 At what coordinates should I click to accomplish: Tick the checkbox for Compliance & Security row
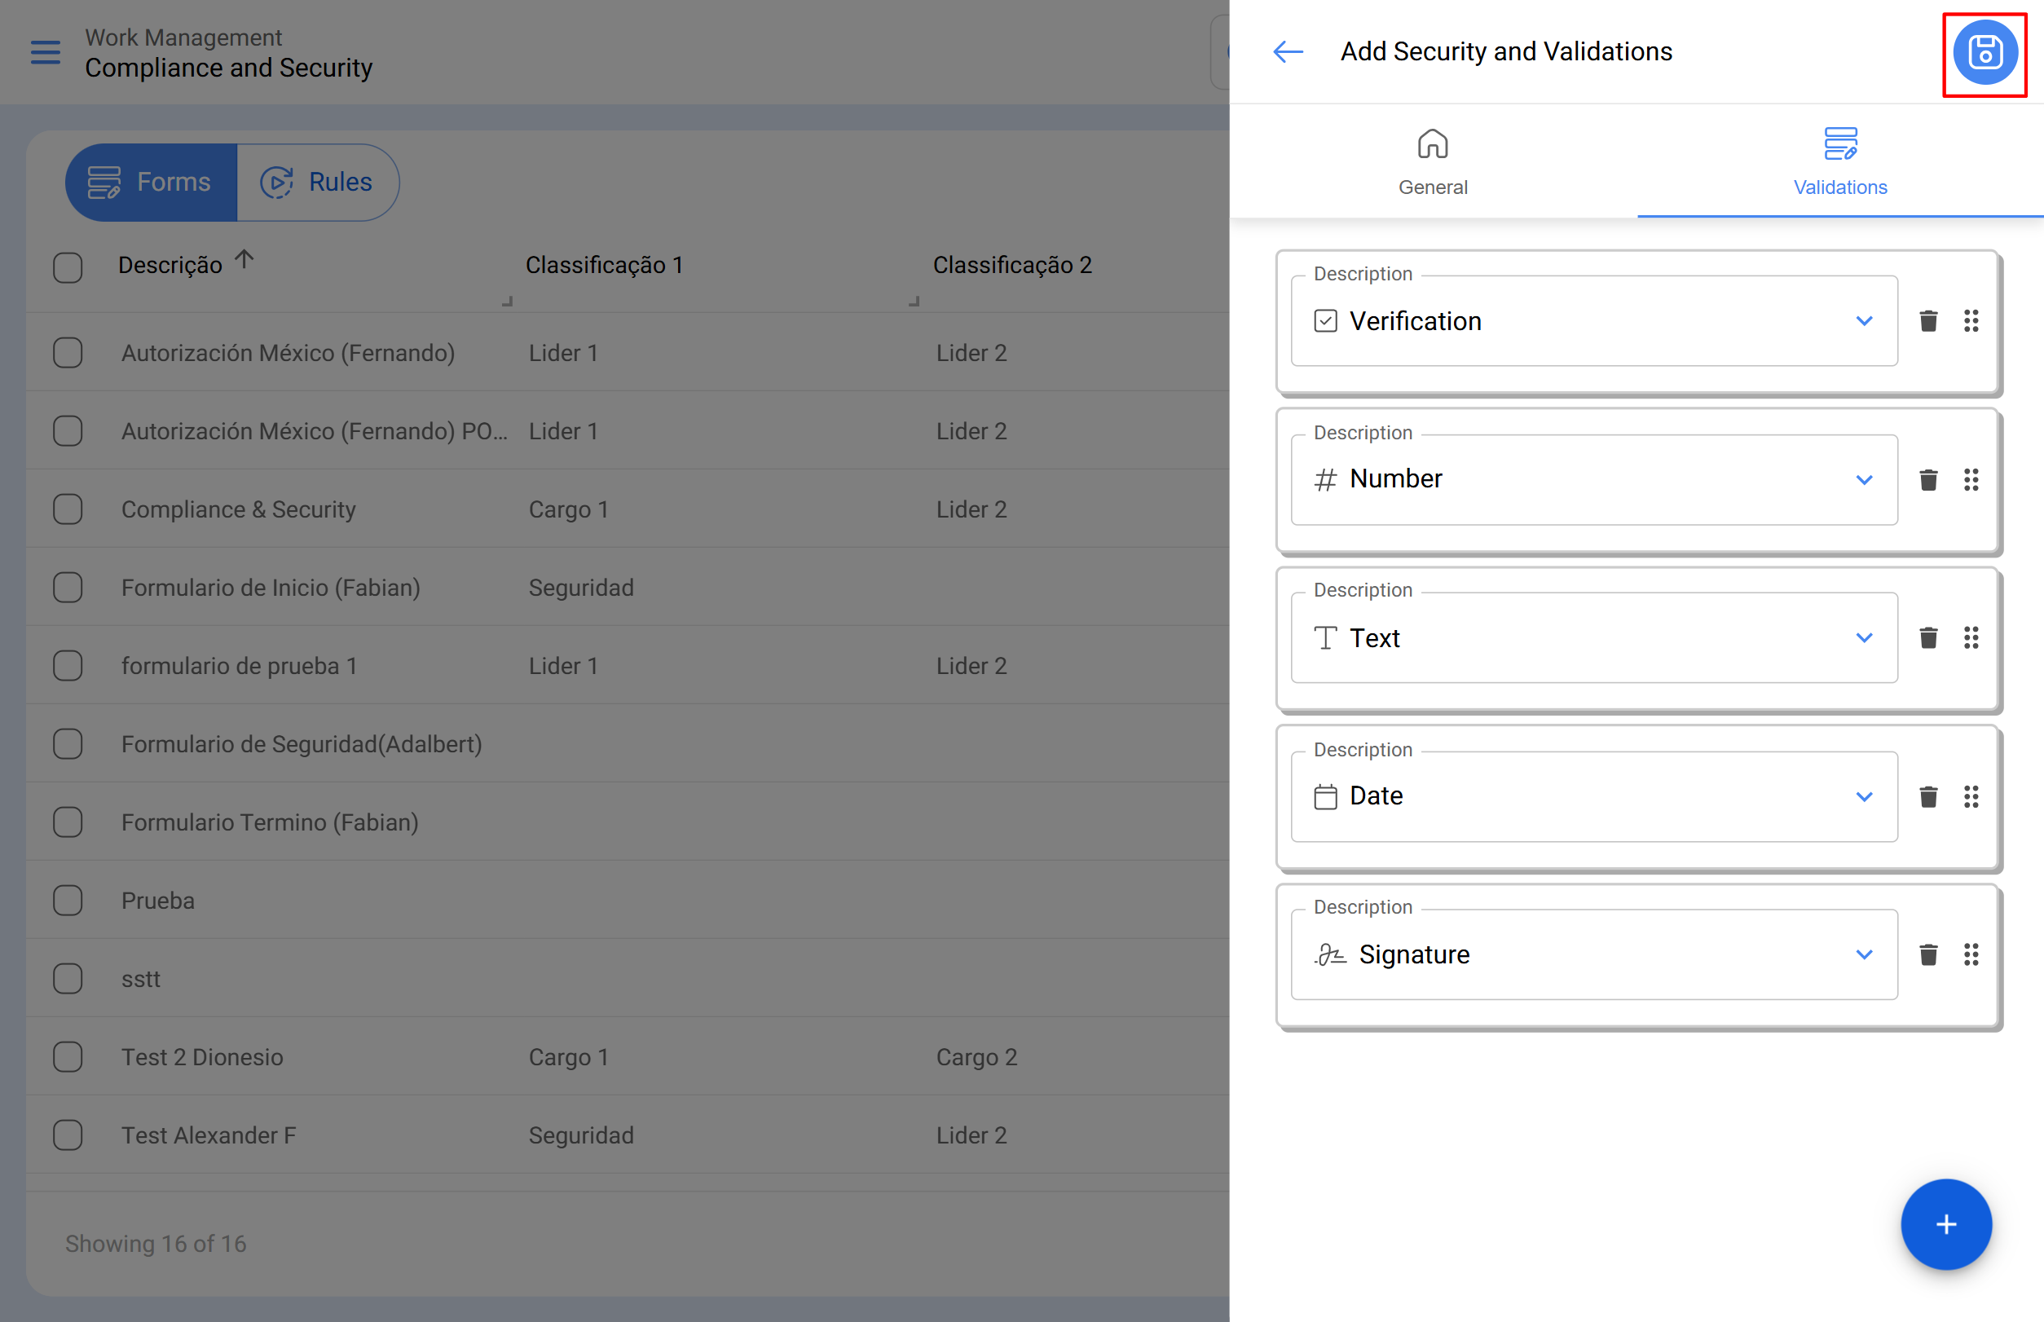(x=68, y=509)
